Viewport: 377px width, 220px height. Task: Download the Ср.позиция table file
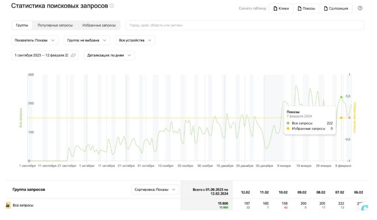point(336,8)
